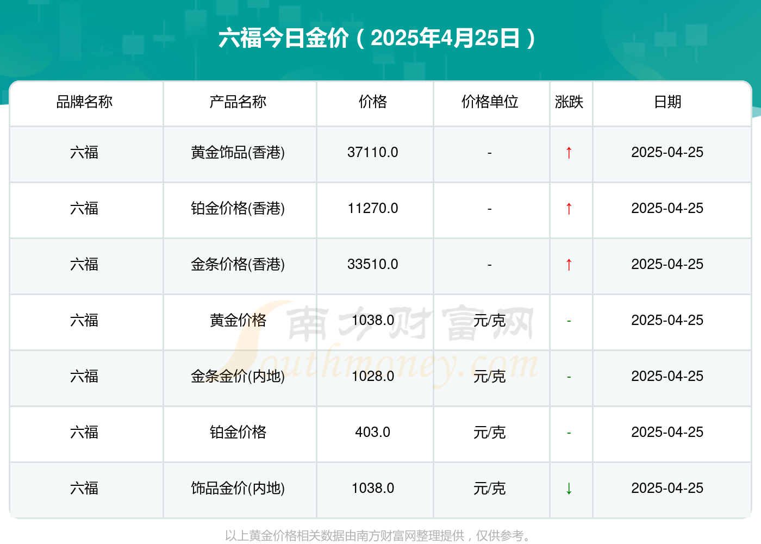Click the date 2025-04-25 in 饰品金价(内地) row
761x544 pixels.
pyautogui.click(x=668, y=488)
